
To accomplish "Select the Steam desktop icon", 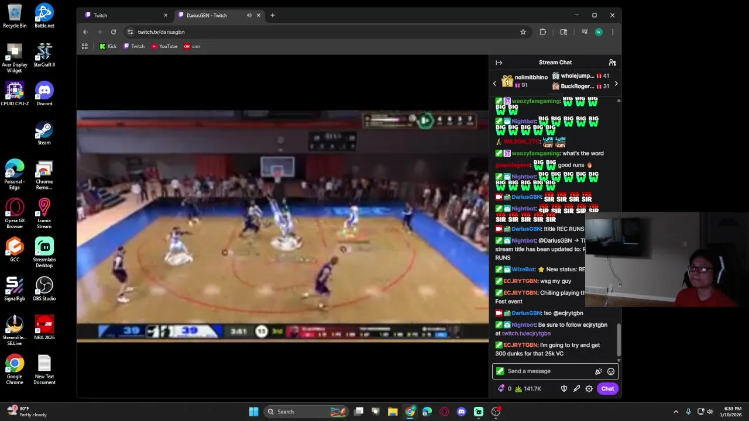I will (44, 133).
